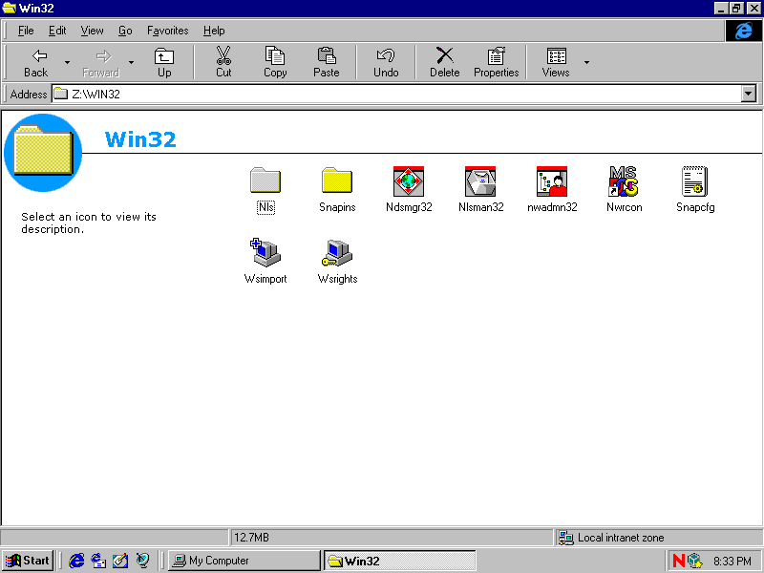
Task: Open the Start menu
Action: 28,561
